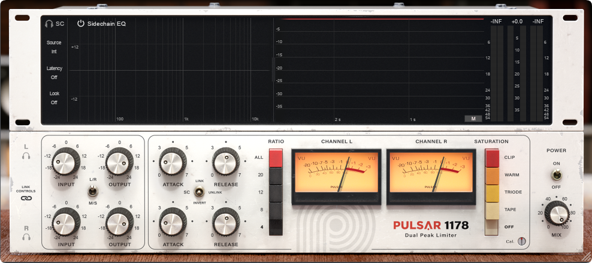The image size is (592, 263).
Task: Open the Latency Off selector
Action: point(54,73)
